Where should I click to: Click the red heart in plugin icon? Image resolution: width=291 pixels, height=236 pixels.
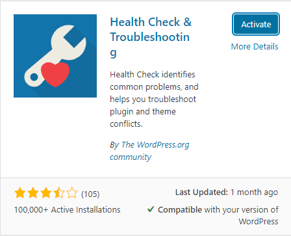[55, 74]
